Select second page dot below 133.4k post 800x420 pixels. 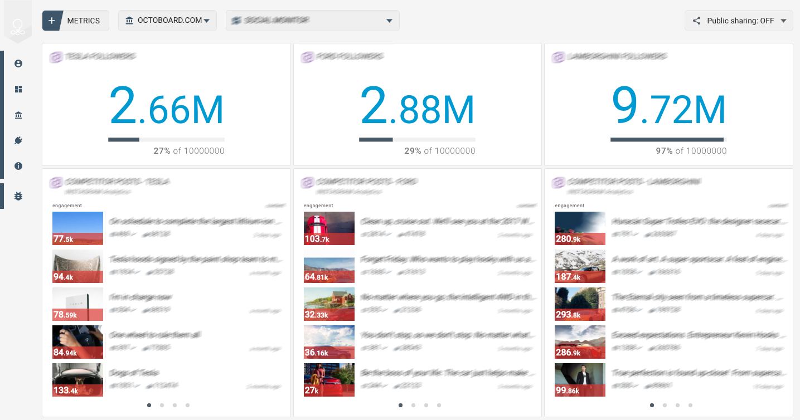[162, 406]
